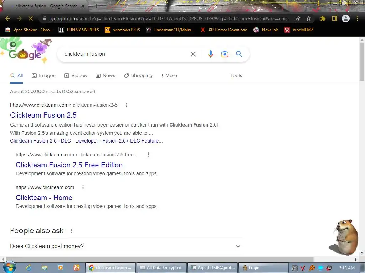The height and width of the screenshot is (273, 365).
Task: Open Google Halloween doodle logo
Action: 25,52
